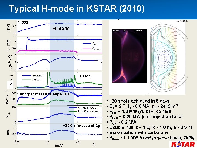Click the 'Ip [MA]' y-axis label
Screen dimensions: 197x148
[x=8, y=29]
